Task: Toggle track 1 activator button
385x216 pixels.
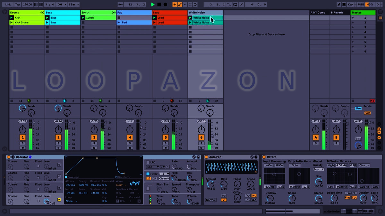Action: (22, 137)
